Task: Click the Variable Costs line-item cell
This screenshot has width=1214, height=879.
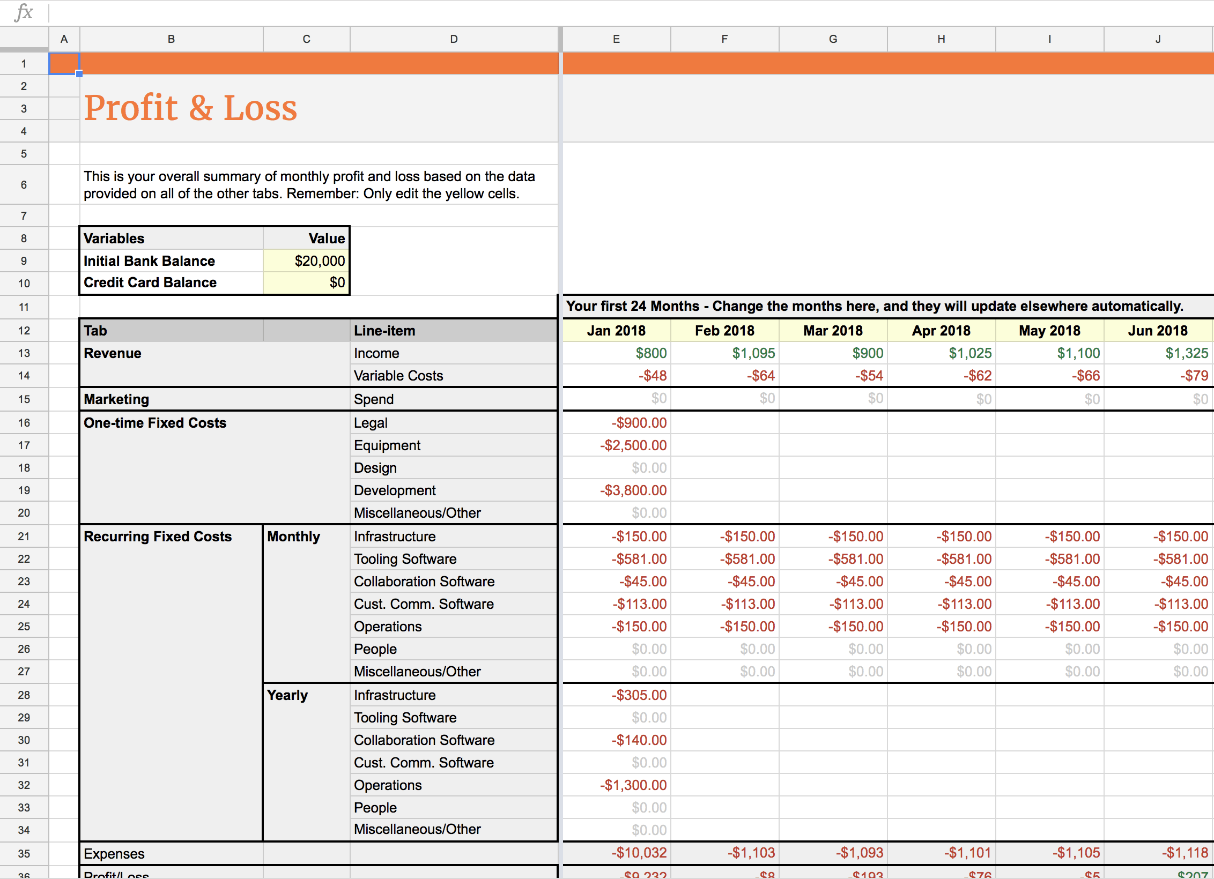Action: coord(454,376)
